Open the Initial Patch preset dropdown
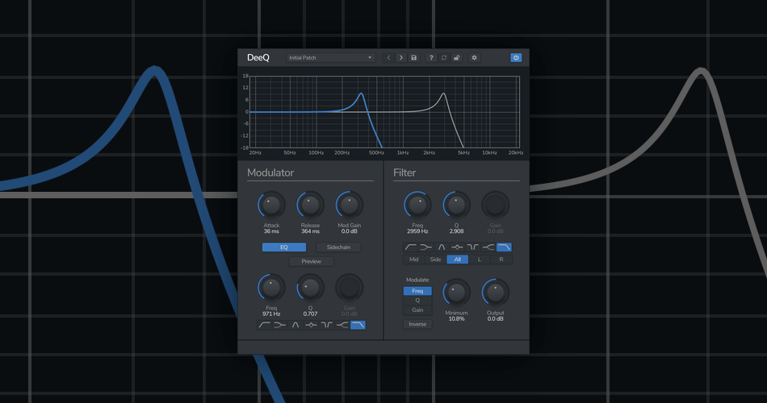This screenshot has width=767, height=403. [331, 58]
